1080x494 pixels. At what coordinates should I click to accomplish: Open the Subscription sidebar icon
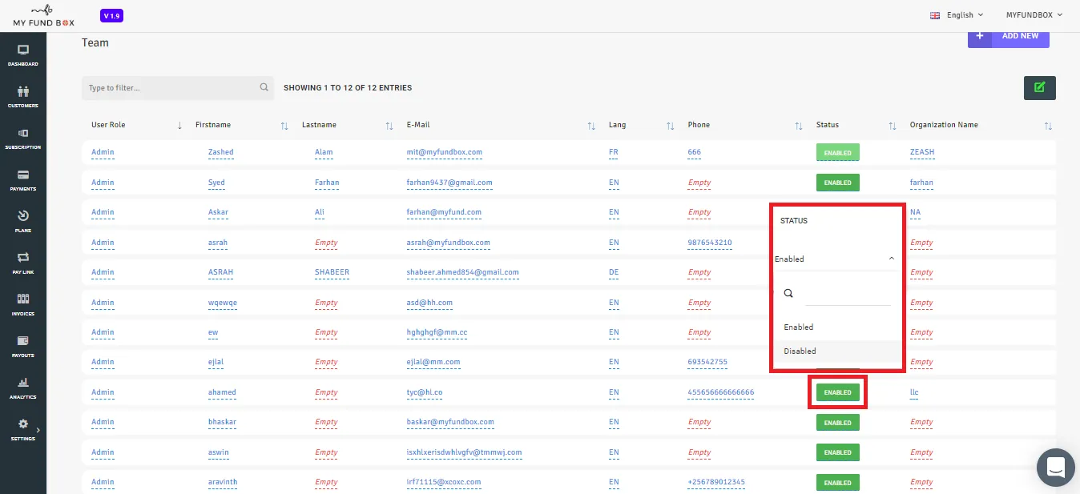[22, 133]
